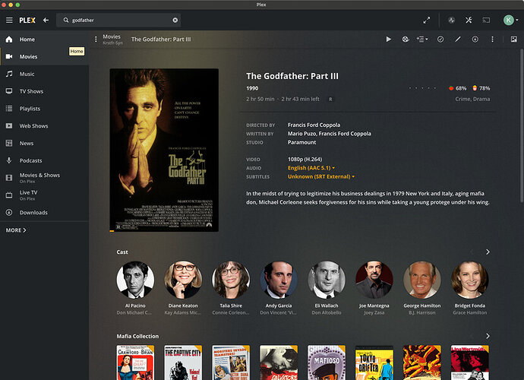Open the Mafioso poster

pos(327,363)
